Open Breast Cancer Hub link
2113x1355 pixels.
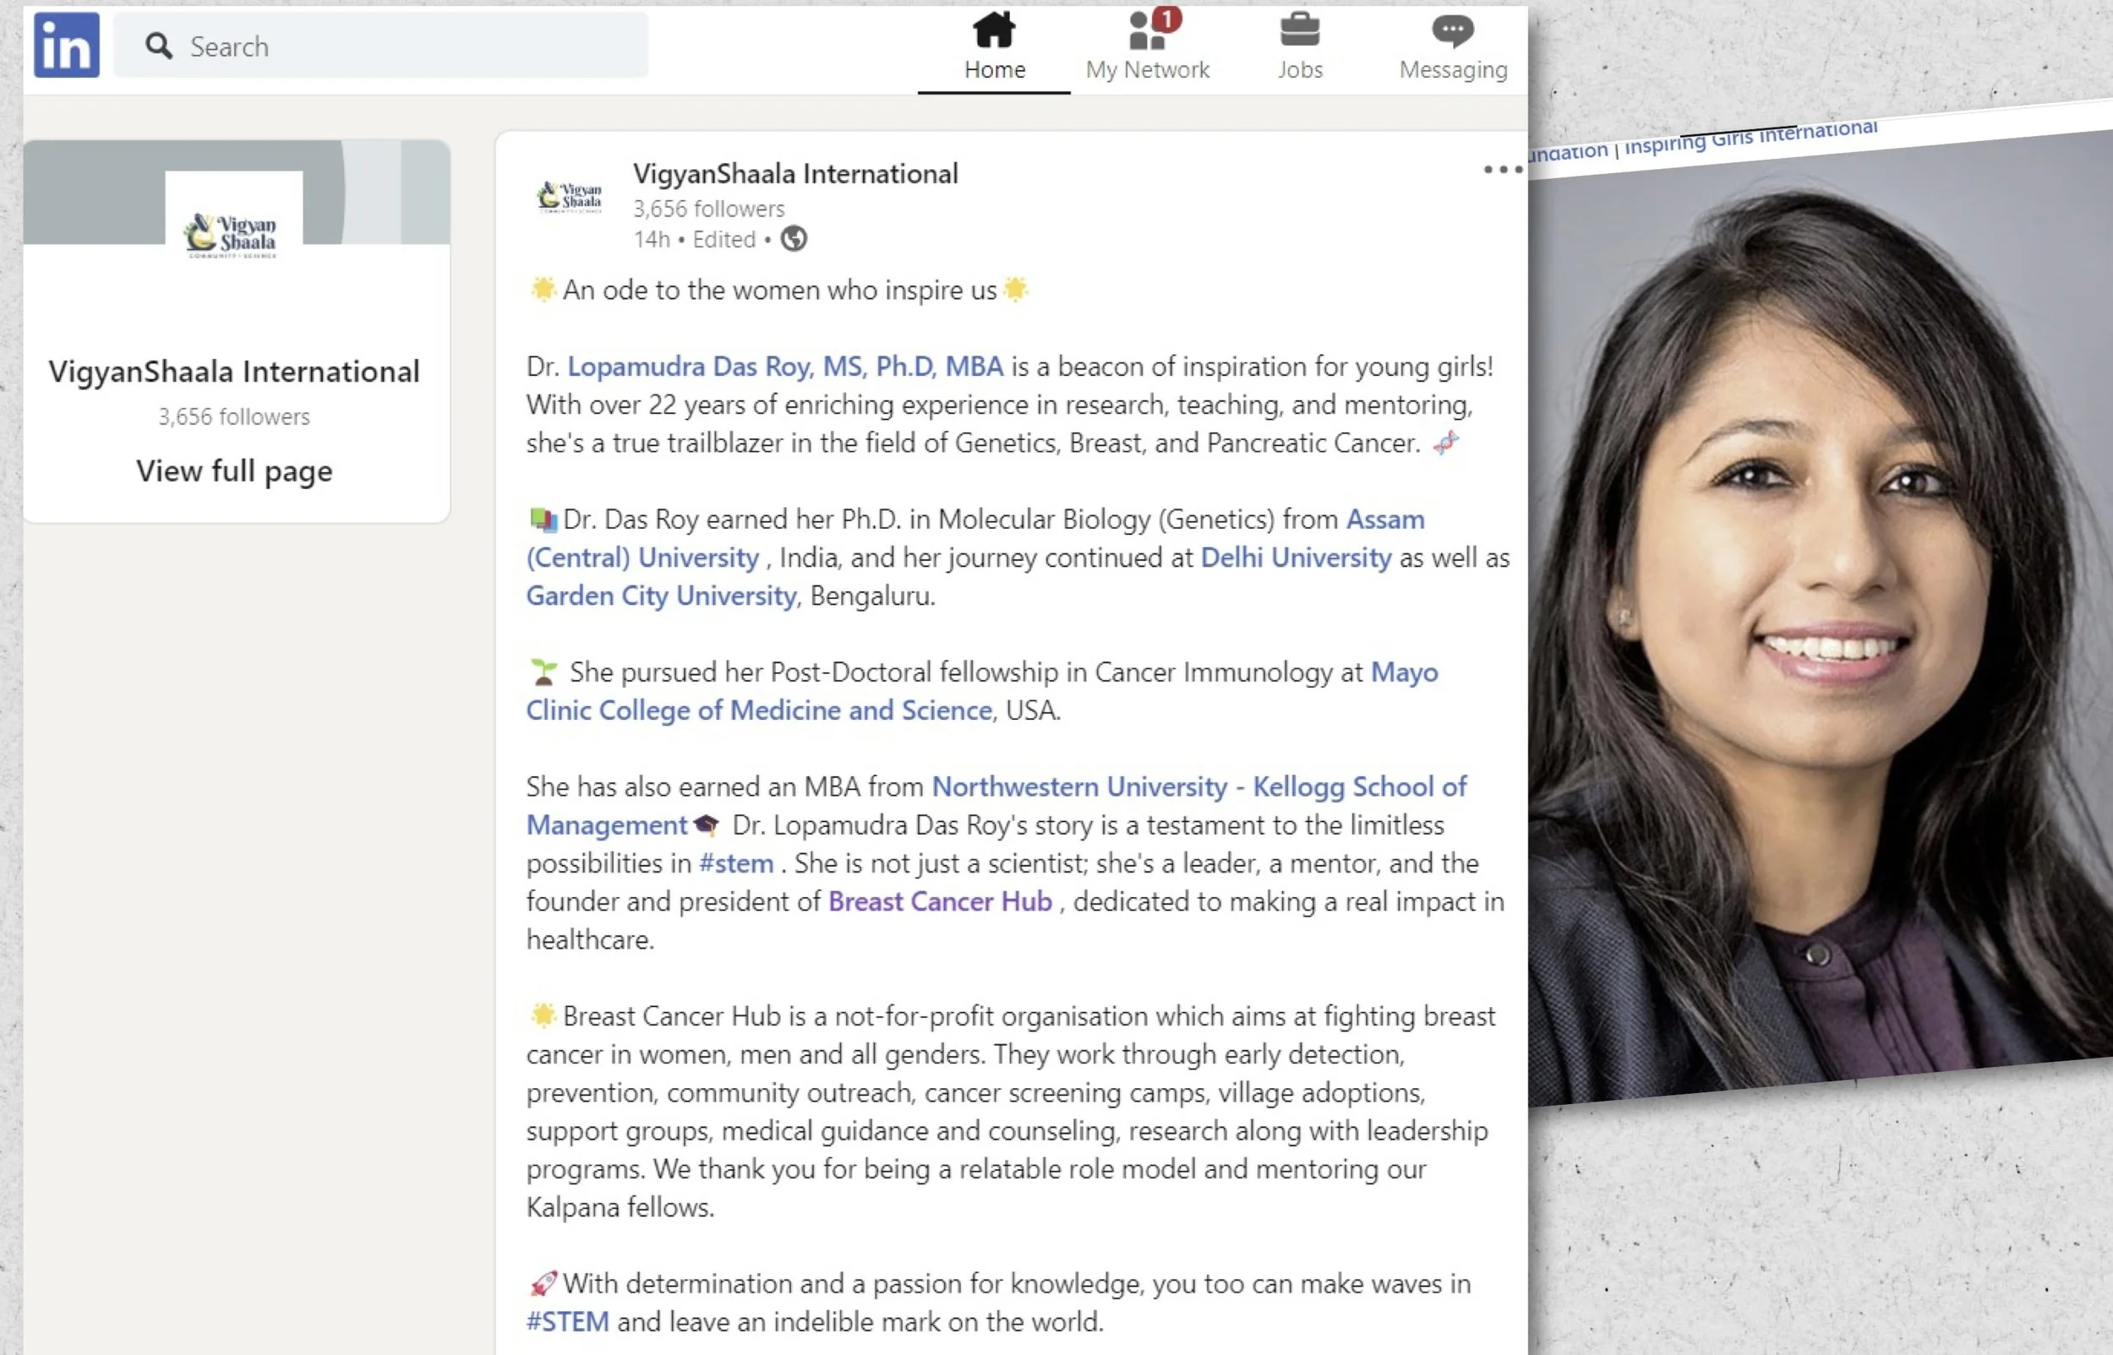tap(939, 902)
